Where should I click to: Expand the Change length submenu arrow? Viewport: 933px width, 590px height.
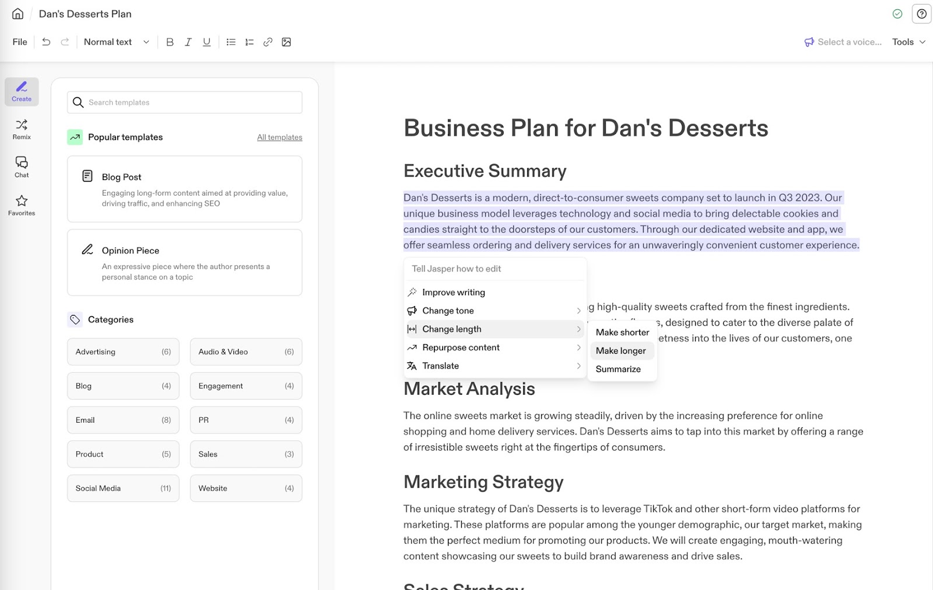pyautogui.click(x=578, y=329)
